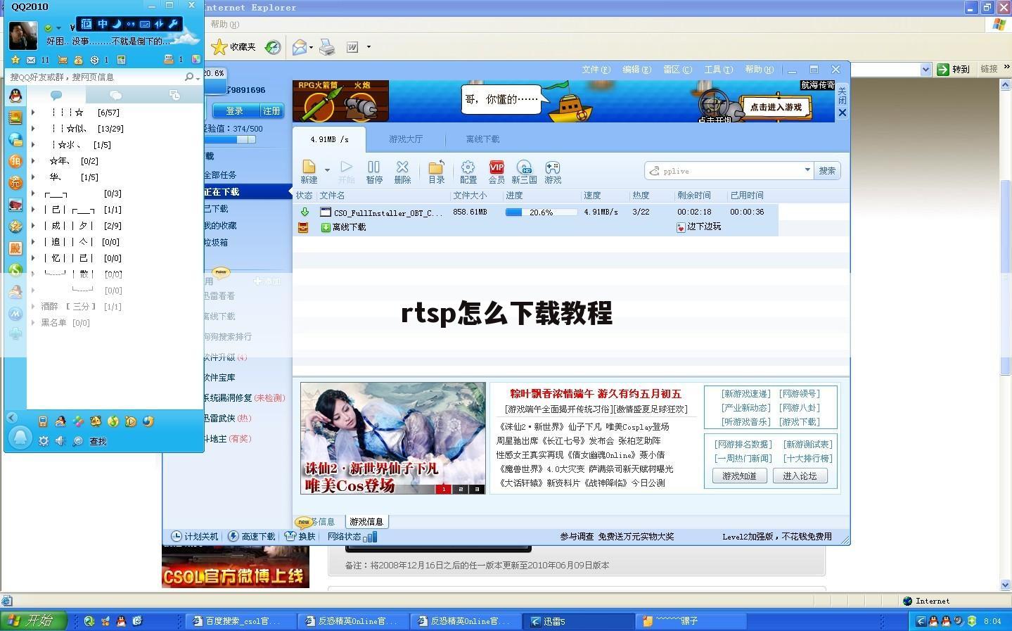Toggle soft keyboard icon in input method bar
This screenshot has width=1012, height=631.
pyautogui.click(x=145, y=24)
